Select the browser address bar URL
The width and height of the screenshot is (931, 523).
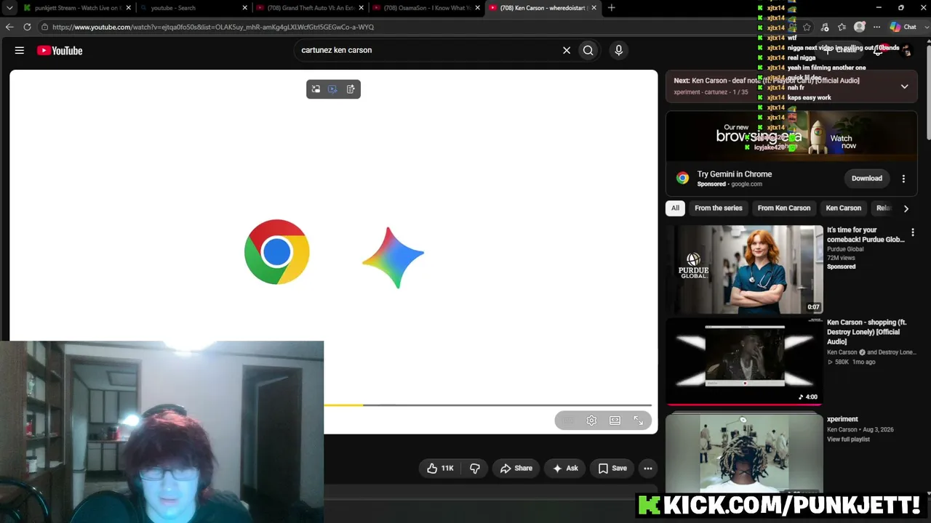(x=213, y=27)
